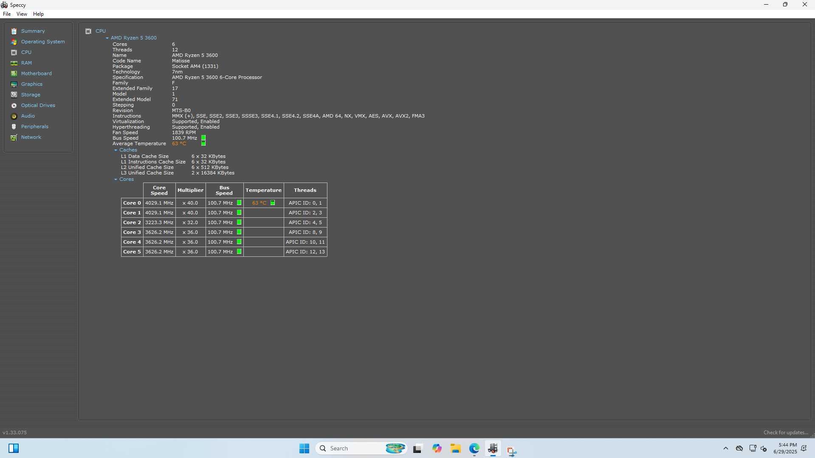Click the Threads column header
This screenshot has width=815, height=458.
click(x=305, y=190)
